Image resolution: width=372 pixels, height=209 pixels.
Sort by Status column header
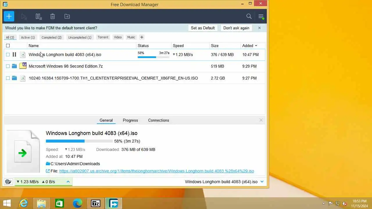point(143,46)
